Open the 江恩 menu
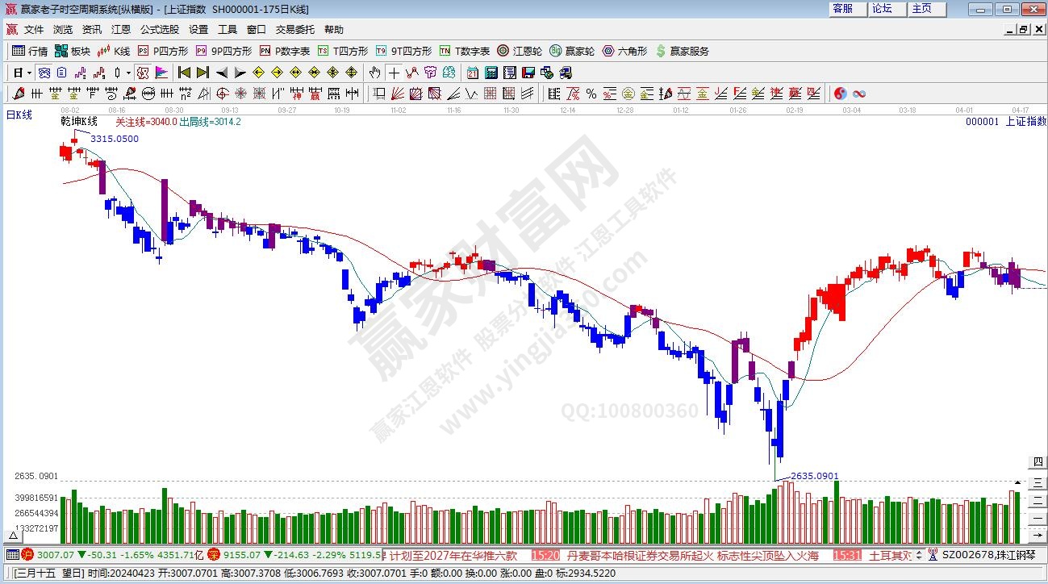1048x584 pixels. pyautogui.click(x=120, y=30)
